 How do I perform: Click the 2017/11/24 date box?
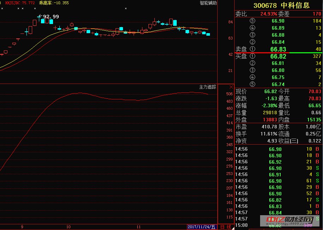pyautogui.click(x=201, y=227)
